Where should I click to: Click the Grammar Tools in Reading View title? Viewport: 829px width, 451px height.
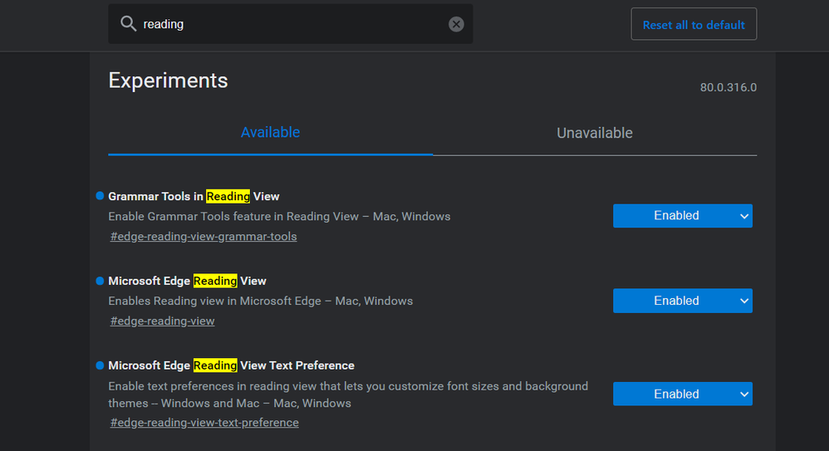click(x=194, y=196)
